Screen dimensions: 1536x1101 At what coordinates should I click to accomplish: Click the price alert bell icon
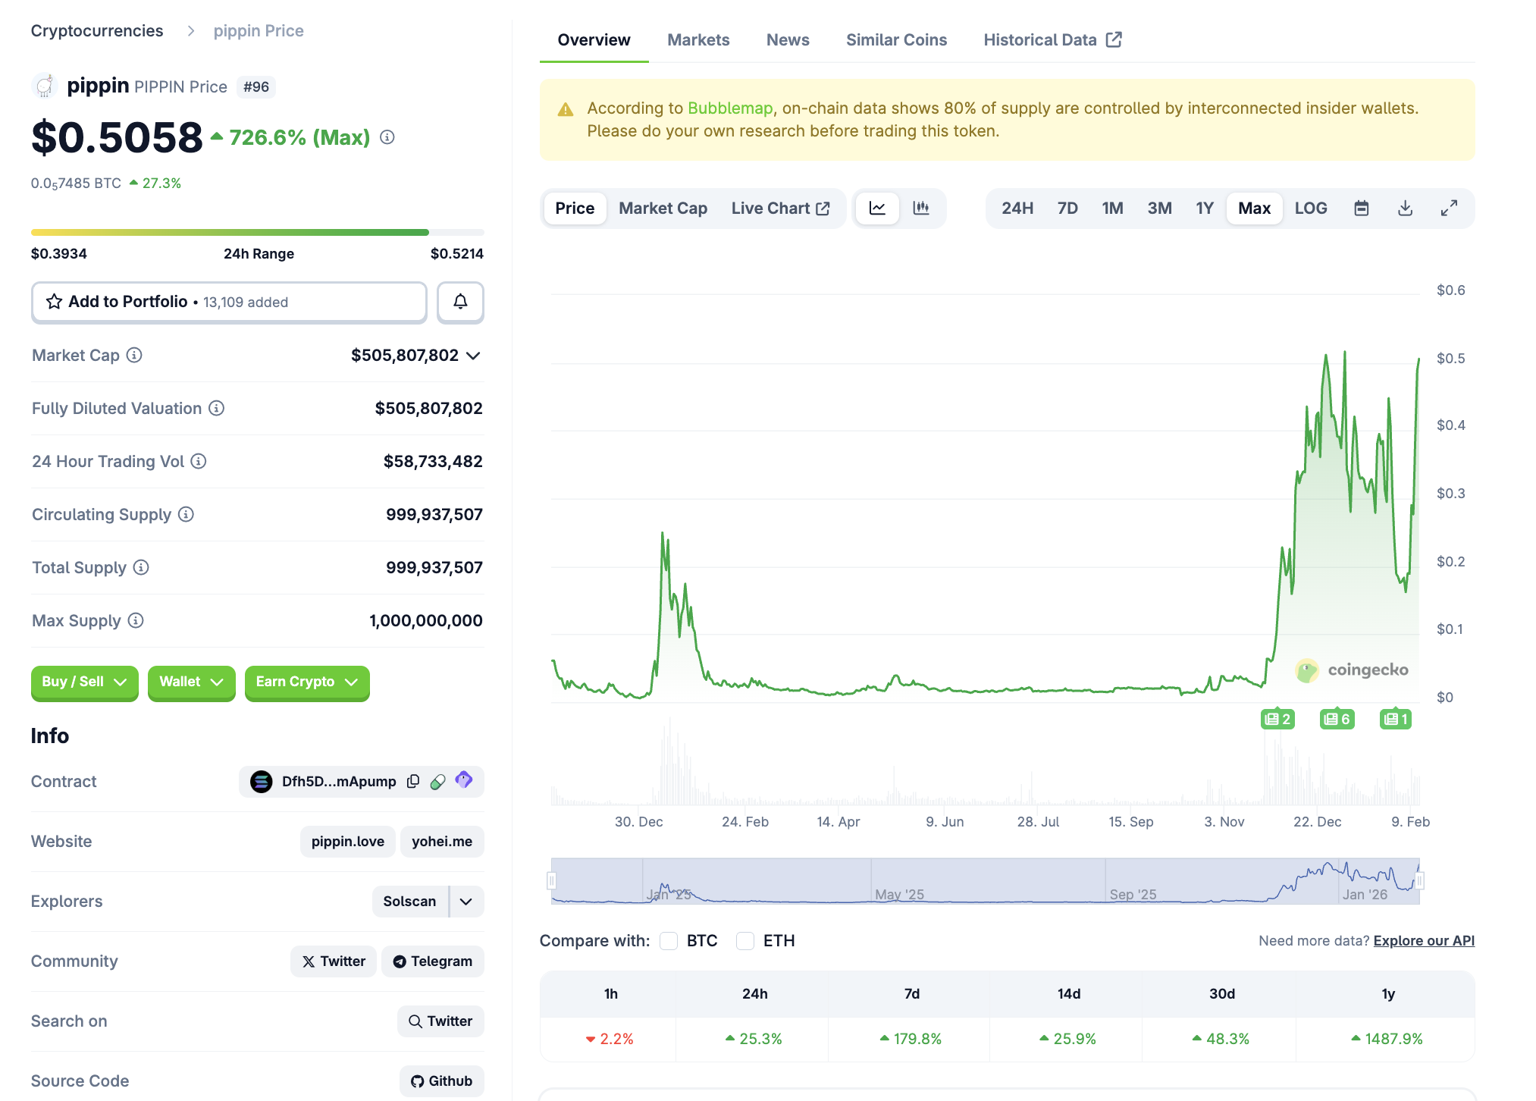click(x=460, y=302)
